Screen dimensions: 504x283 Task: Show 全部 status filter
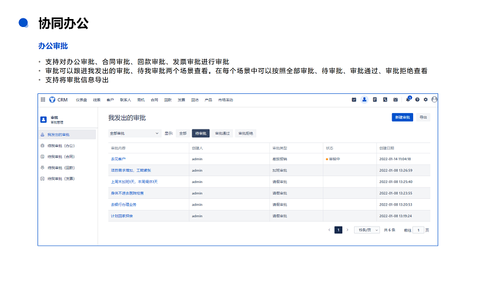(183, 133)
